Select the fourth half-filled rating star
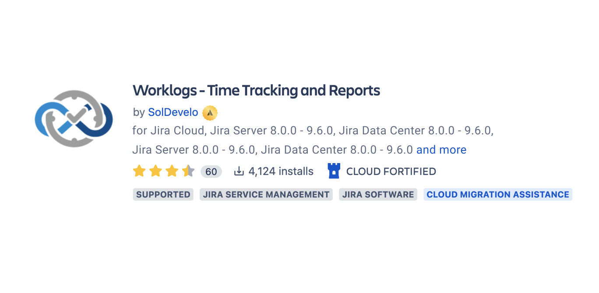This screenshot has height=293, width=599. (189, 171)
